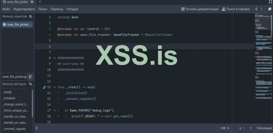The height and width of the screenshot is (133, 273).
Task: Click the Табуляция indentation setting
Action: pos(264,128)
